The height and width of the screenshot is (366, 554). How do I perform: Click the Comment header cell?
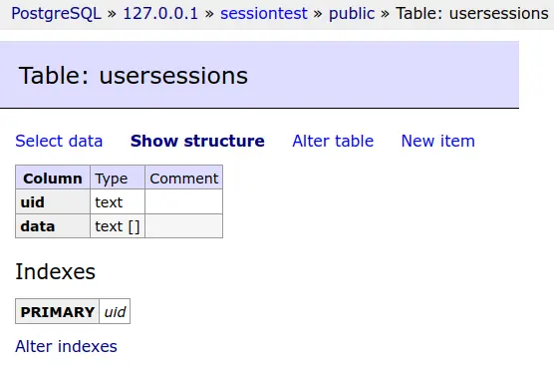pos(183,178)
